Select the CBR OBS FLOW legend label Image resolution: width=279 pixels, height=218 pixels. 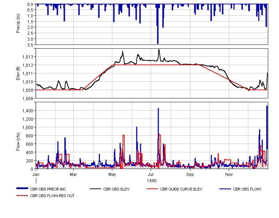[x=247, y=189]
